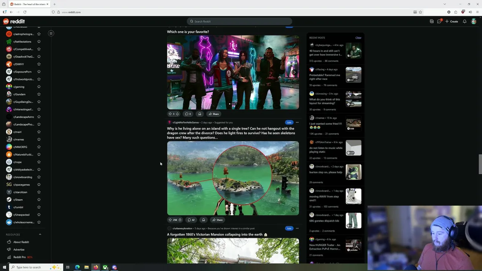Favorite r/snowboarding with its star
The height and width of the screenshot is (271, 482).
point(39,177)
